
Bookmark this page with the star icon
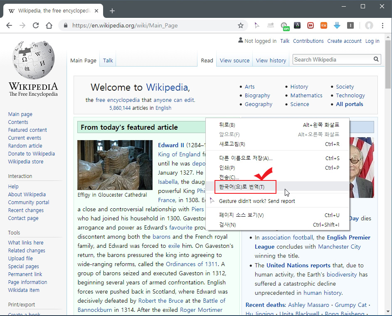(241, 25)
